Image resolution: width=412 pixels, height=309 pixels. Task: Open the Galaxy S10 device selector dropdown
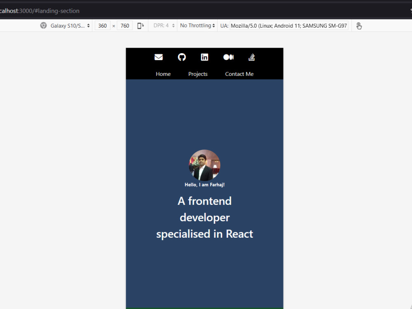point(70,26)
